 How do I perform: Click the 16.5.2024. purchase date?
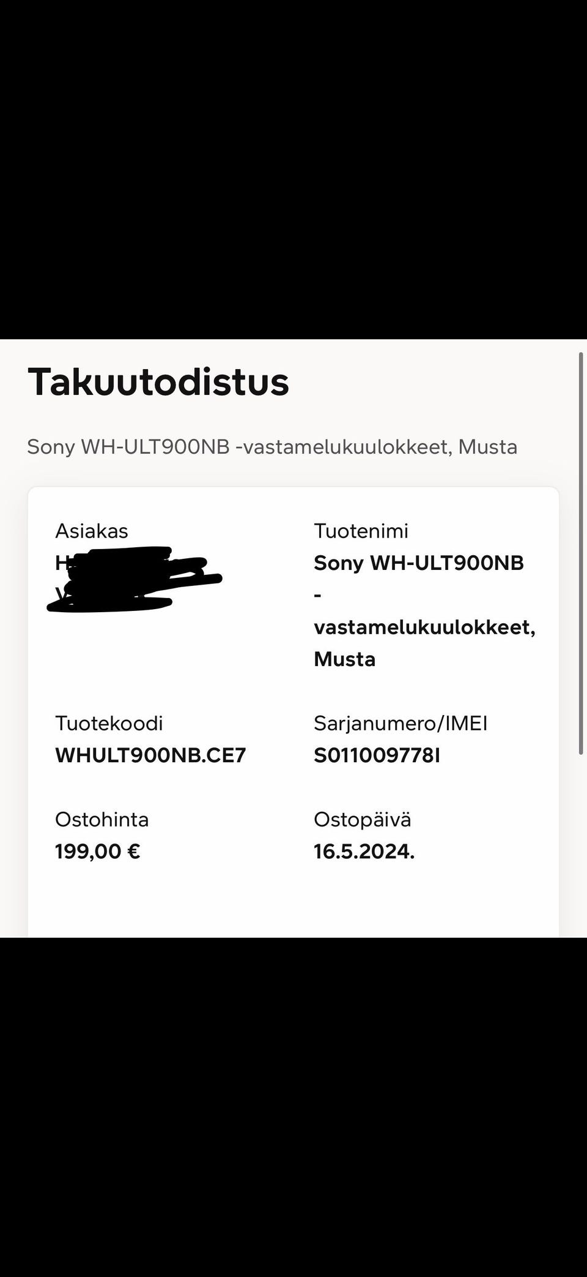(364, 852)
